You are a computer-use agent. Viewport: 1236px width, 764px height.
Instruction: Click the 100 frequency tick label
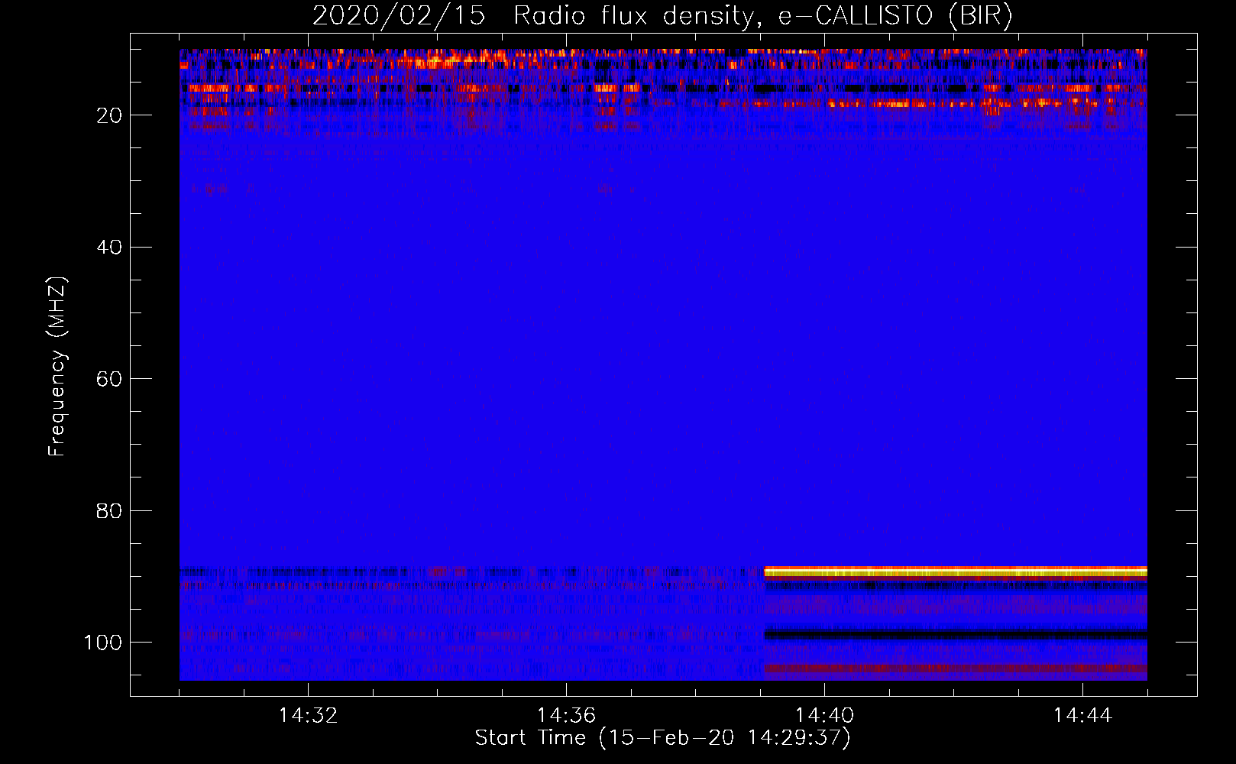click(x=103, y=643)
